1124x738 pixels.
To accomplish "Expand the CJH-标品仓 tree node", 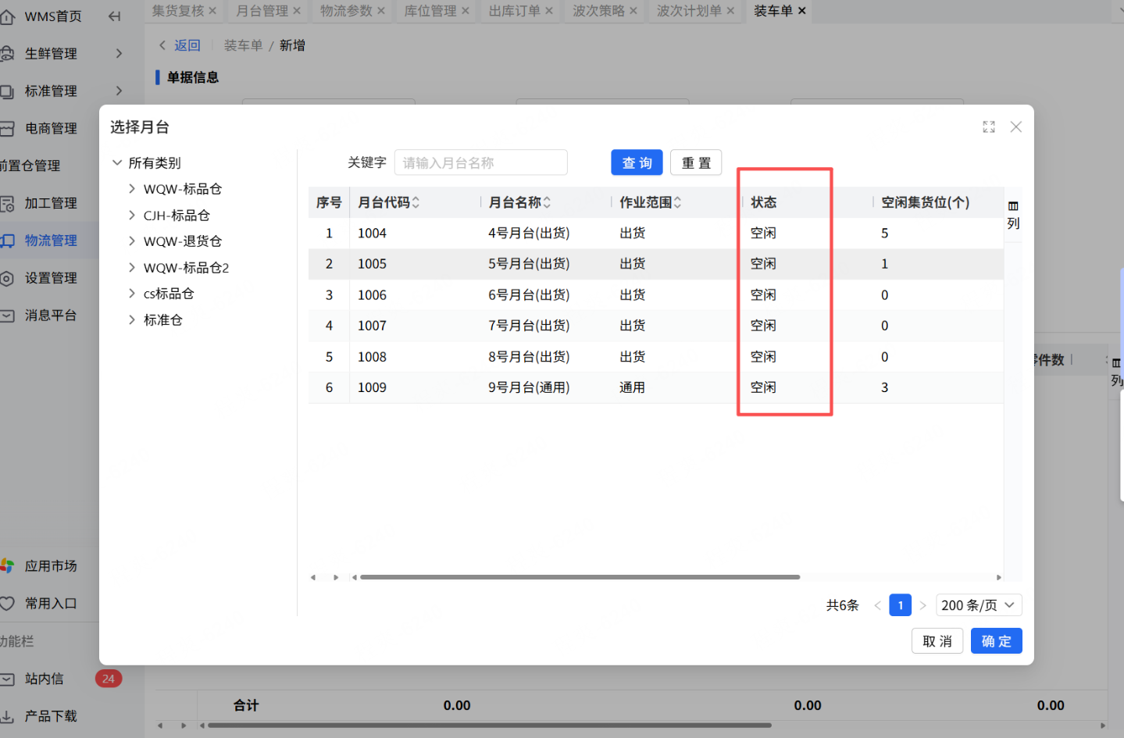I will [x=132, y=215].
